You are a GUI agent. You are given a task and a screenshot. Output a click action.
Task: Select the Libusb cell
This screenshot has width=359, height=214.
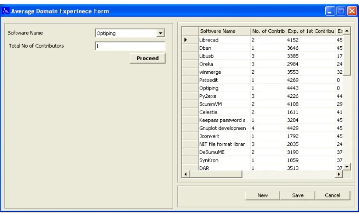tap(224, 56)
